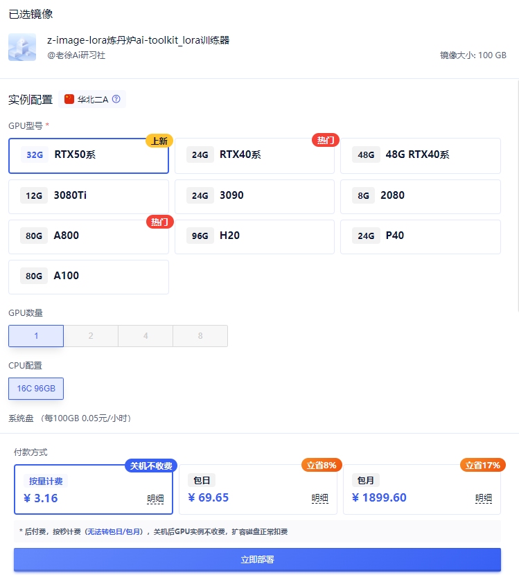Pick the H20 96G GPU option
The height and width of the screenshot is (575, 519).
[x=254, y=236]
